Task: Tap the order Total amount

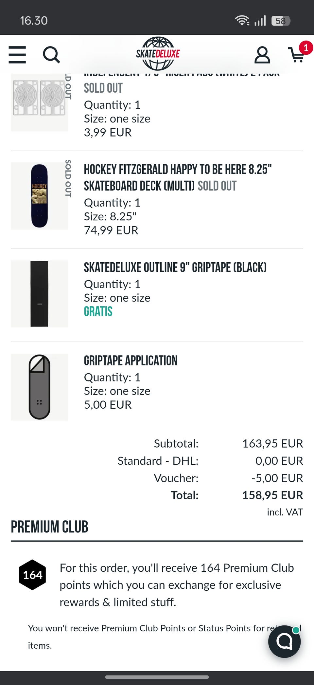Action: (272, 495)
